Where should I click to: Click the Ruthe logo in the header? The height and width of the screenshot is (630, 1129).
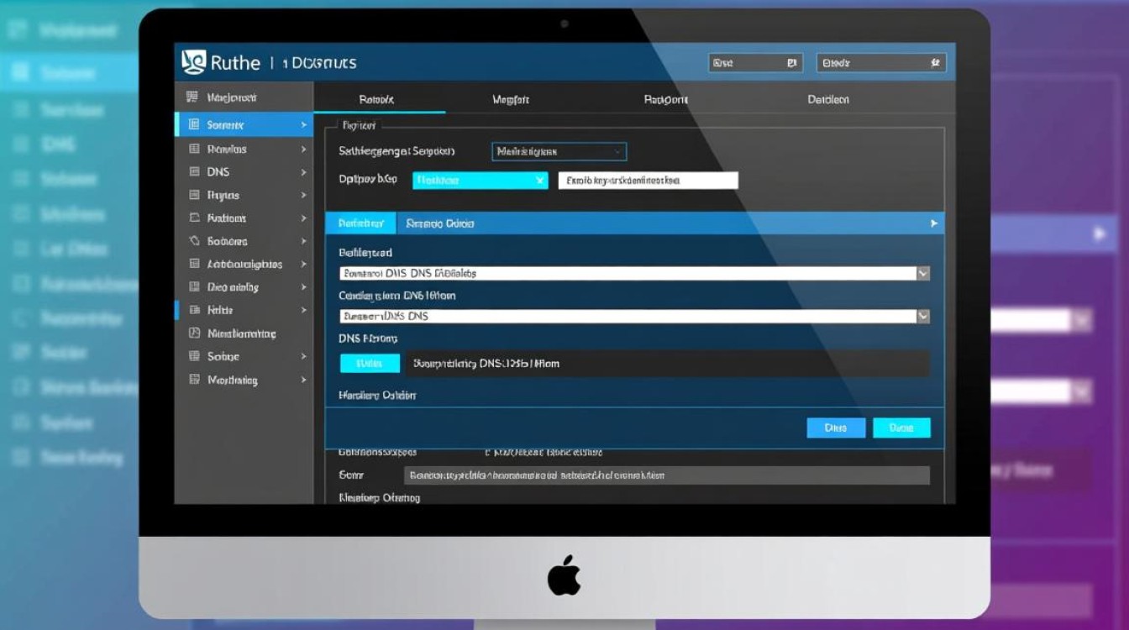click(x=194, y=62)
